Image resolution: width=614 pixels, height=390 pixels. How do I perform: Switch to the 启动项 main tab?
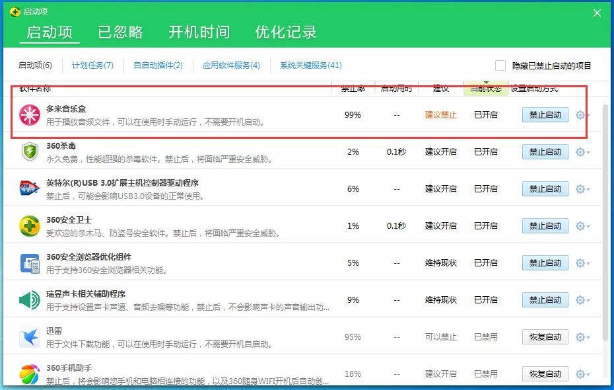50,32
